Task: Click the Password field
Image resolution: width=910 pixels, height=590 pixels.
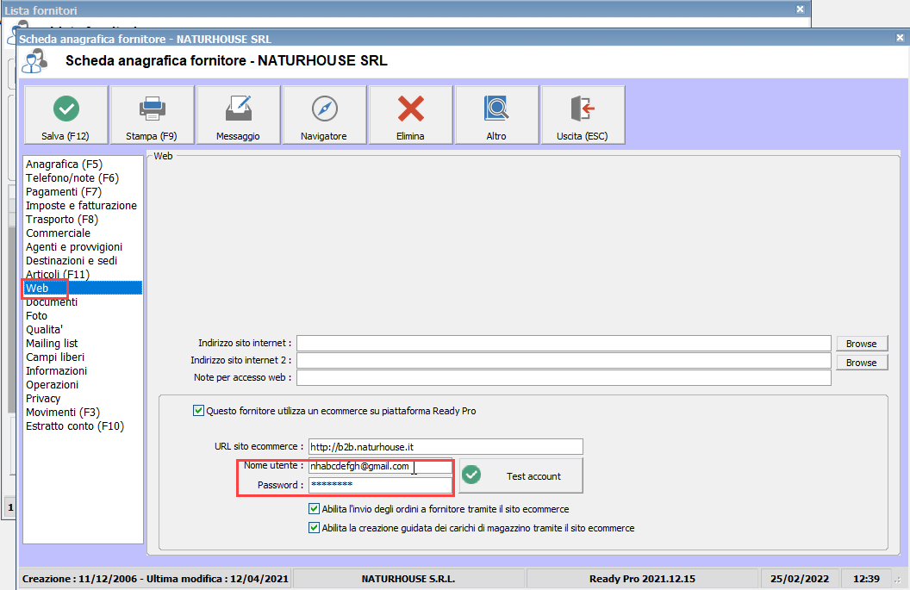Action: 380,485
